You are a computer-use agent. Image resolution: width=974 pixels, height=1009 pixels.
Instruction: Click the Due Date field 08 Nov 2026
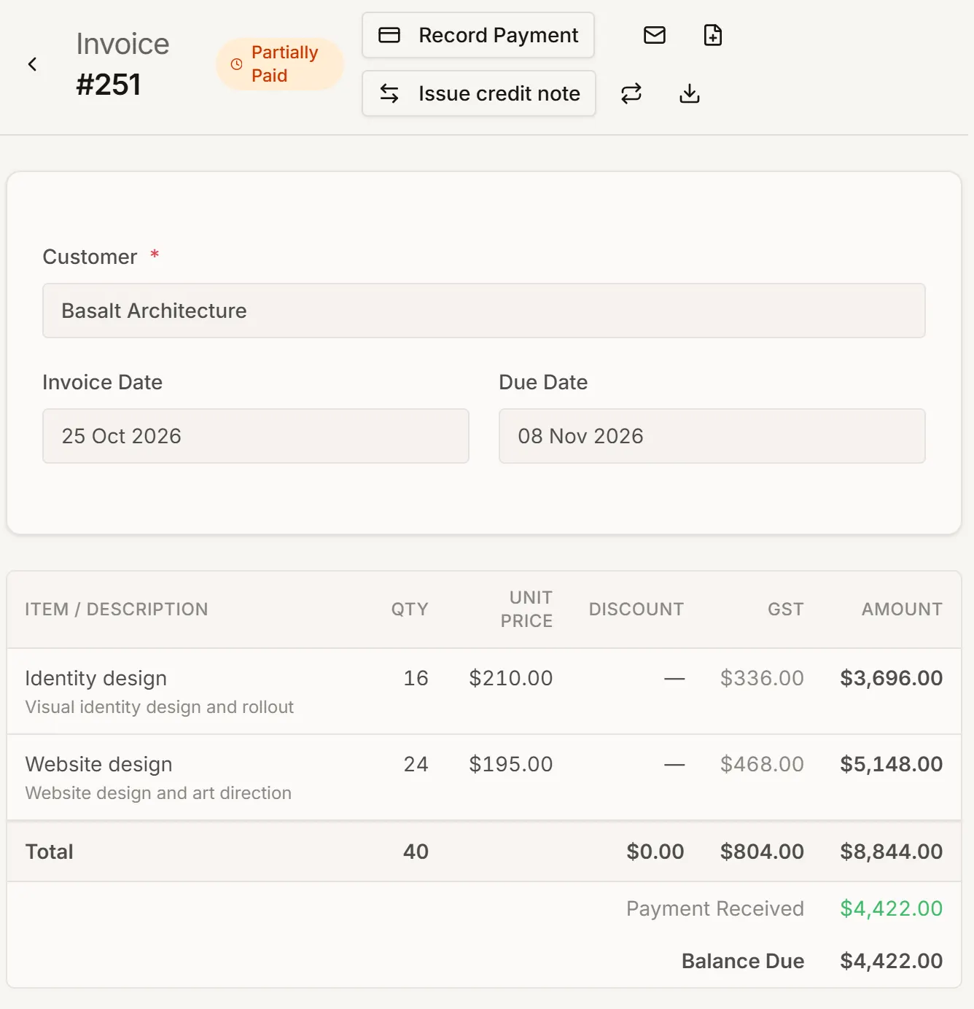pos(712,436)
